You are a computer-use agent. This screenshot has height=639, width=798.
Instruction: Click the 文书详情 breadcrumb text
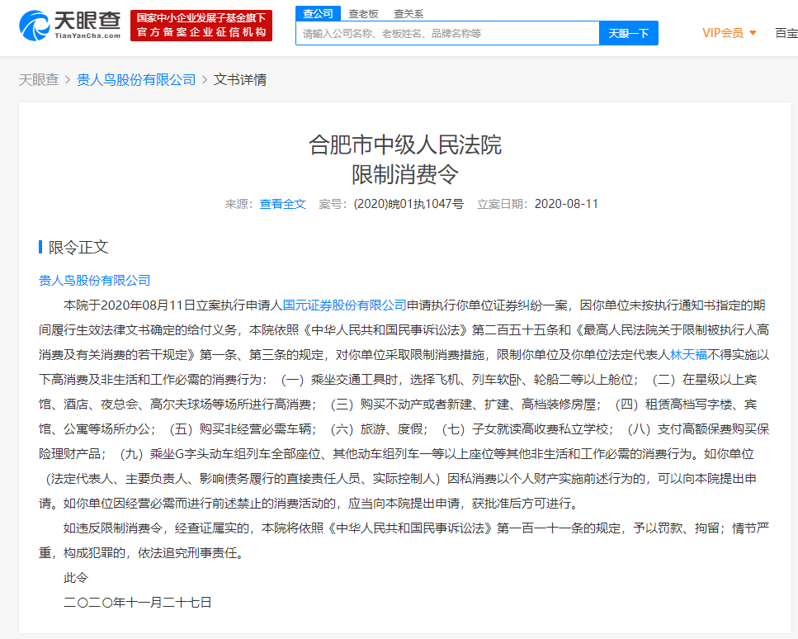239,80
